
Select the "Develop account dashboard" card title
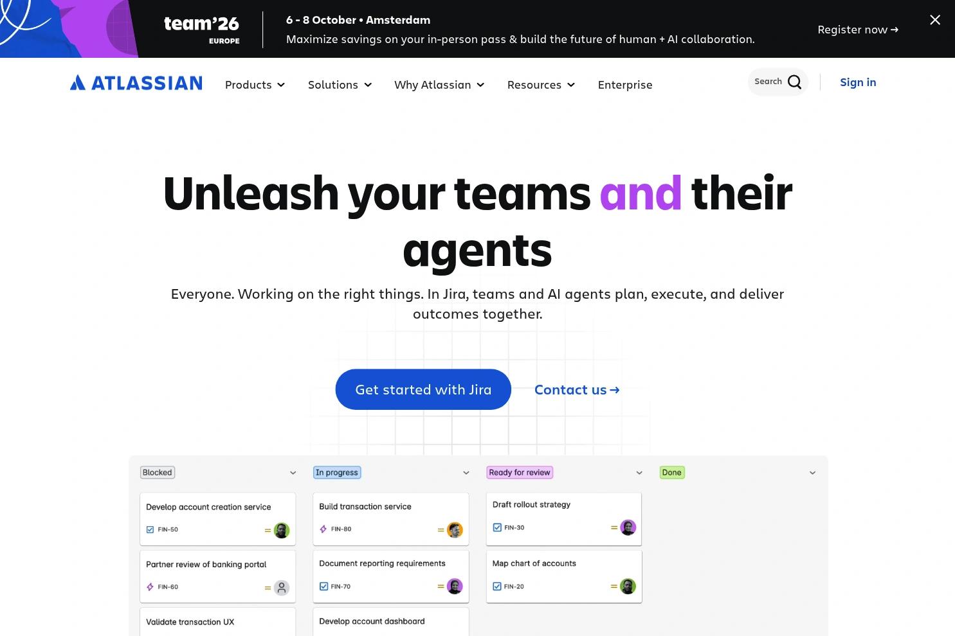point(372,621)
